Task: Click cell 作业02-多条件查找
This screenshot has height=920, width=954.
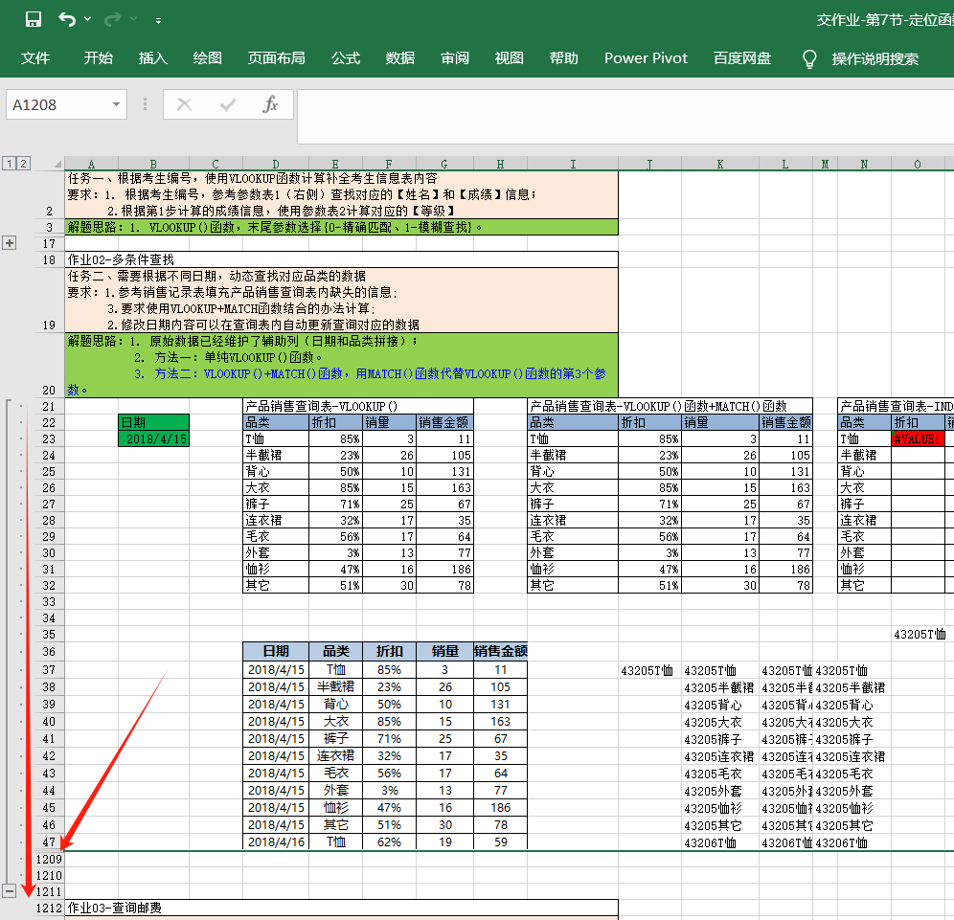Action: click(x=341, y=259)
